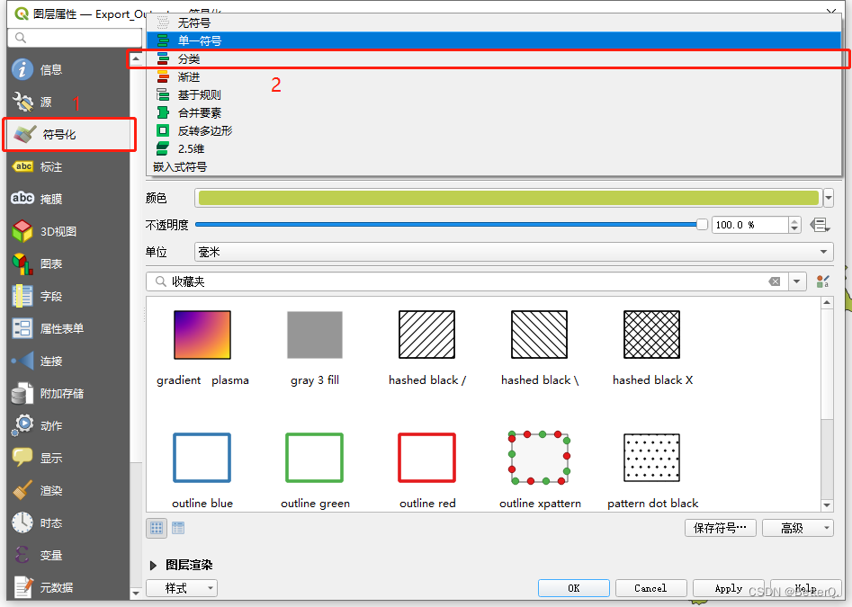Click the opacity 100.0 % value field
Image resolution: width=852 pixels, height=607 pixels.
[750, 225]
